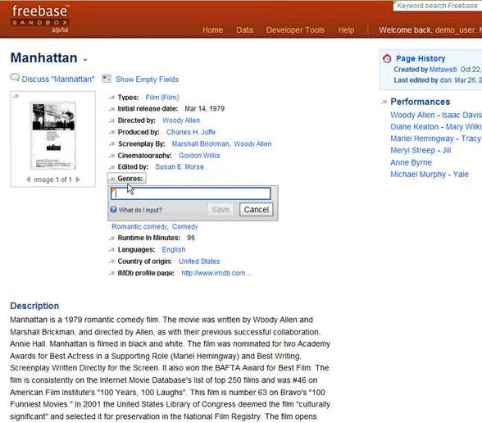Click the Cancel button in Genres editor

point(257,210)
